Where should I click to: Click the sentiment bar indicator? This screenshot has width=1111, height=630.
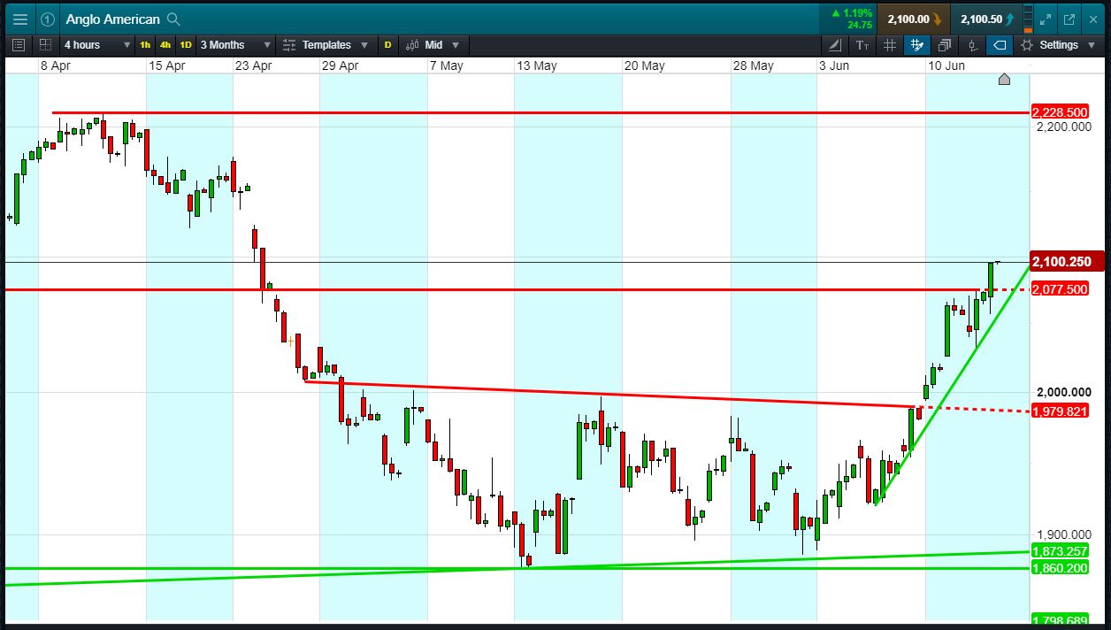tap(1028, 19)
